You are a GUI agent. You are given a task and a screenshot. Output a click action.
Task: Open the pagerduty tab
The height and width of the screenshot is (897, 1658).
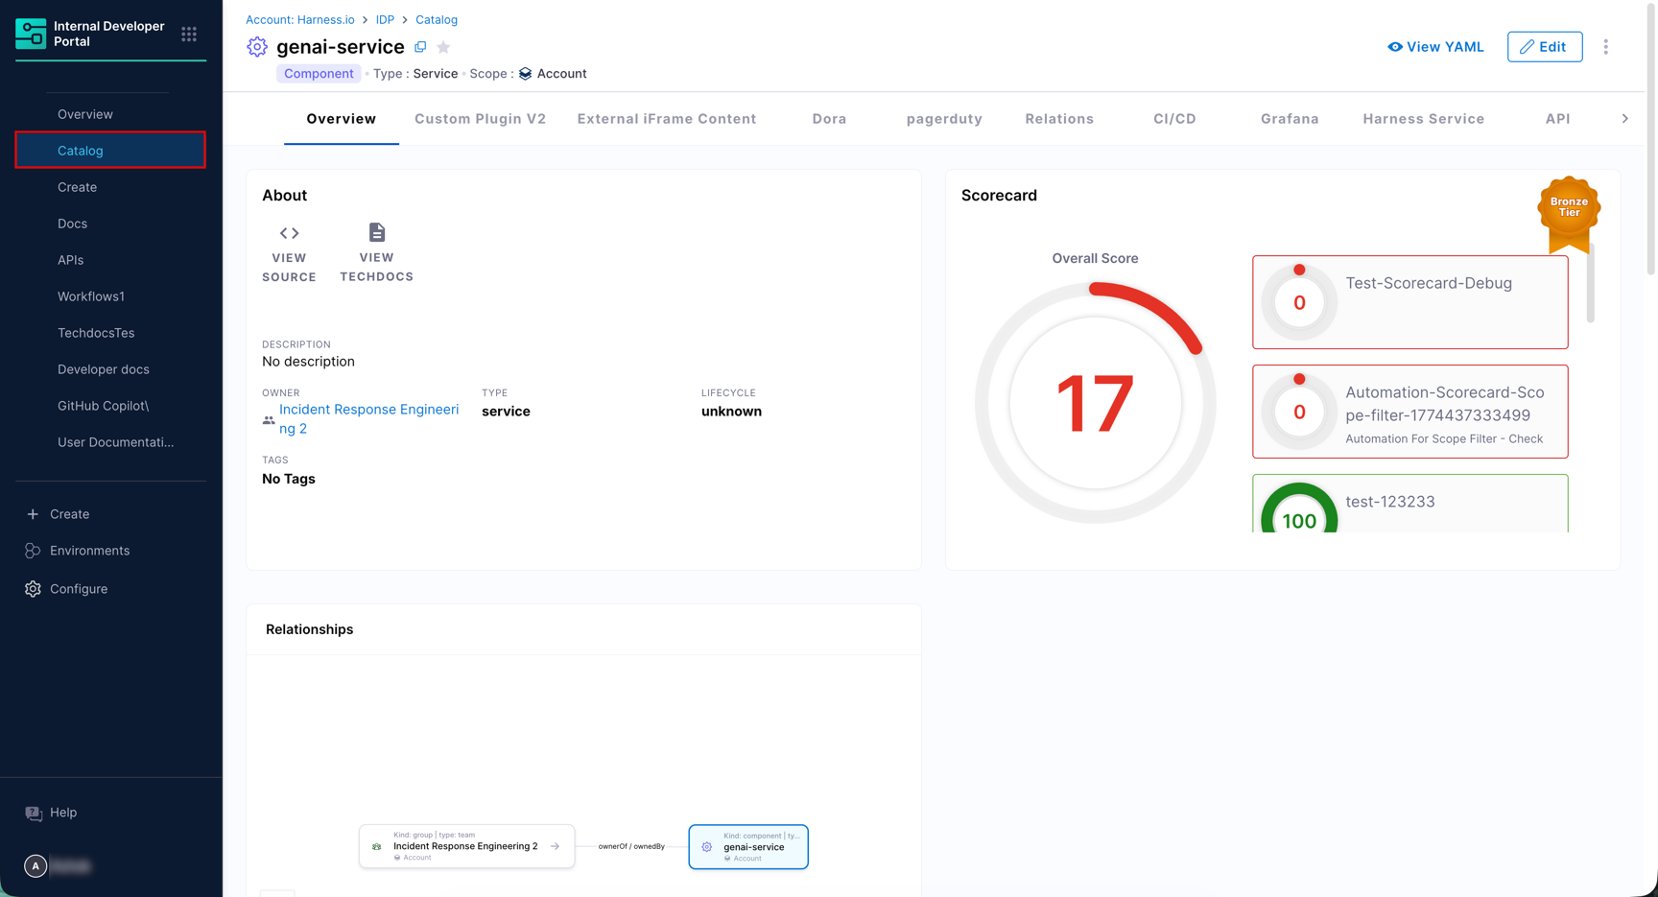click(x=943, y=119)
